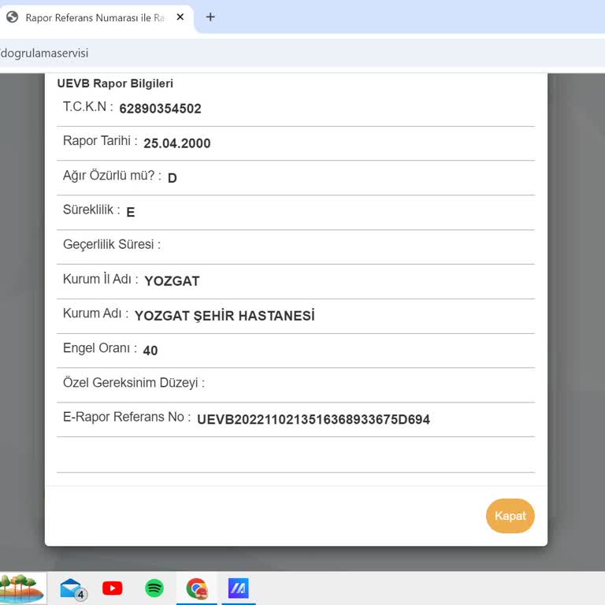Open Spotify from the taskbar
This screenshot has width=605, height=605.
pos(154,588)
